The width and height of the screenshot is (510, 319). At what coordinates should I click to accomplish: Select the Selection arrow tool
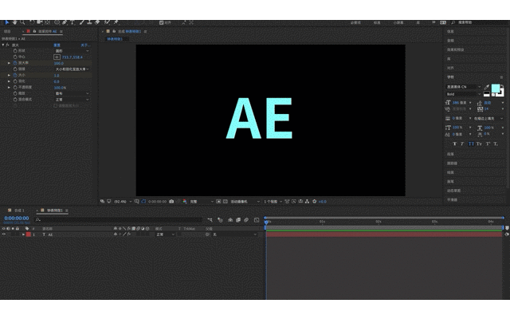point(7,22)
